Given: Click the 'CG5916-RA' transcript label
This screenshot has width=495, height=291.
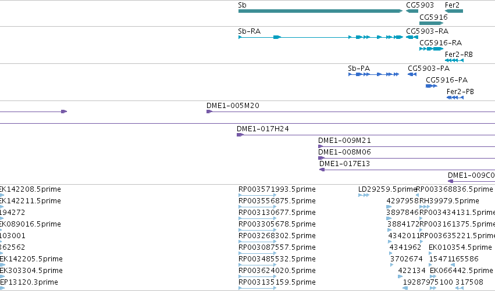Looking at the screenshot, I should pyautogui.click(x=440, y=43).
